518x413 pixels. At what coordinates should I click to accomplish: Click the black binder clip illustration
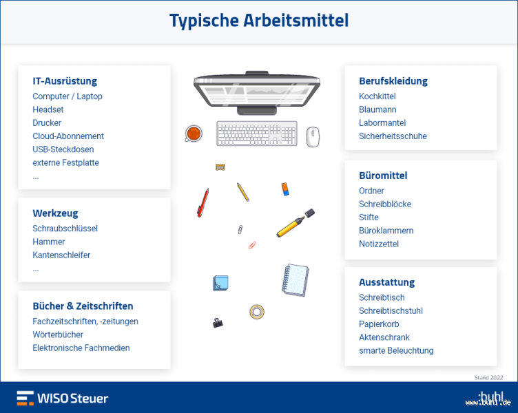[218, 323]
